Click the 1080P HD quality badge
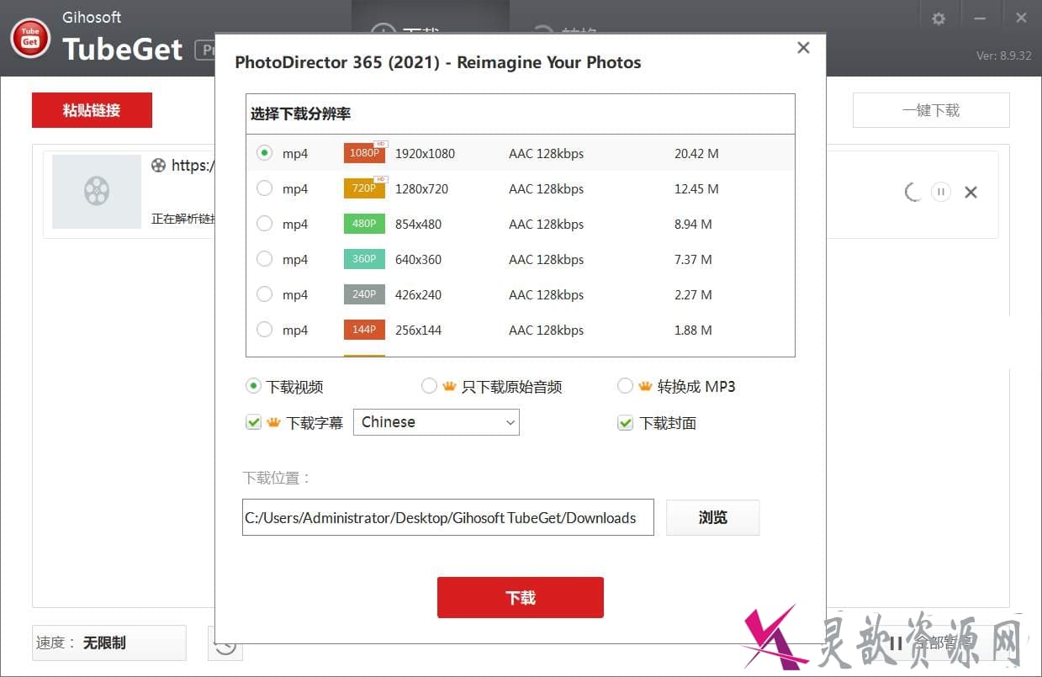The image size is (1042, 677). click(365, 152)
